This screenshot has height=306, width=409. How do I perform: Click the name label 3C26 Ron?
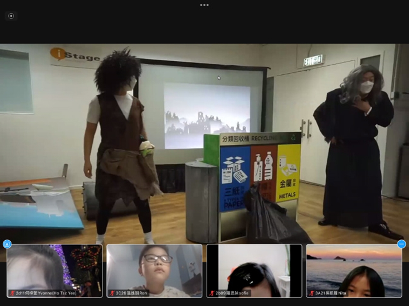point(131,293)
